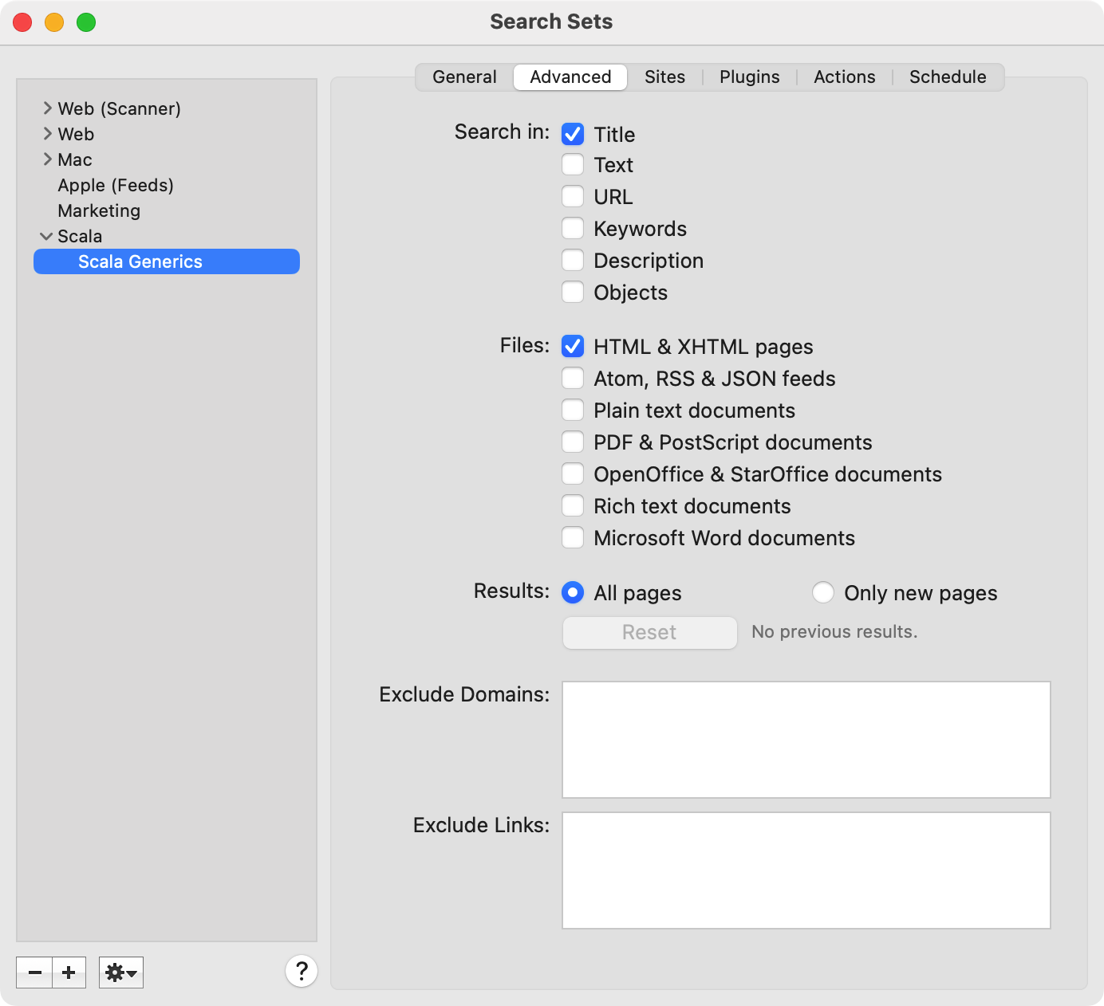Enable Search in Text checkbox
Image resolution: width=1104 pixels, height=1006 pixels.
coord(573,165)
